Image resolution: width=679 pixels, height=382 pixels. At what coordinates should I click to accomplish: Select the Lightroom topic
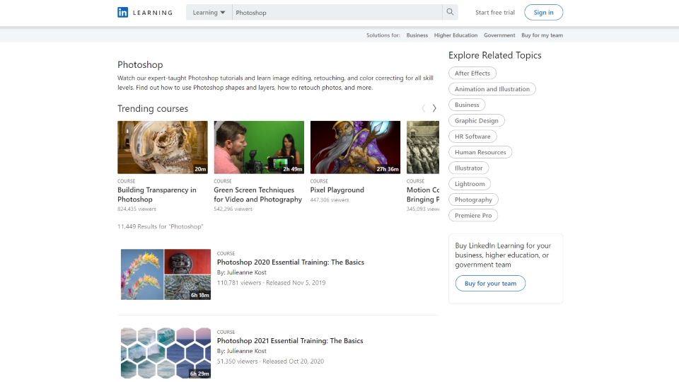click(470, 184)
